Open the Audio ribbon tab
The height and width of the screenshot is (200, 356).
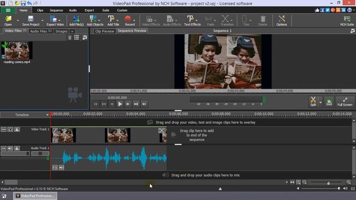coord(73,10)
